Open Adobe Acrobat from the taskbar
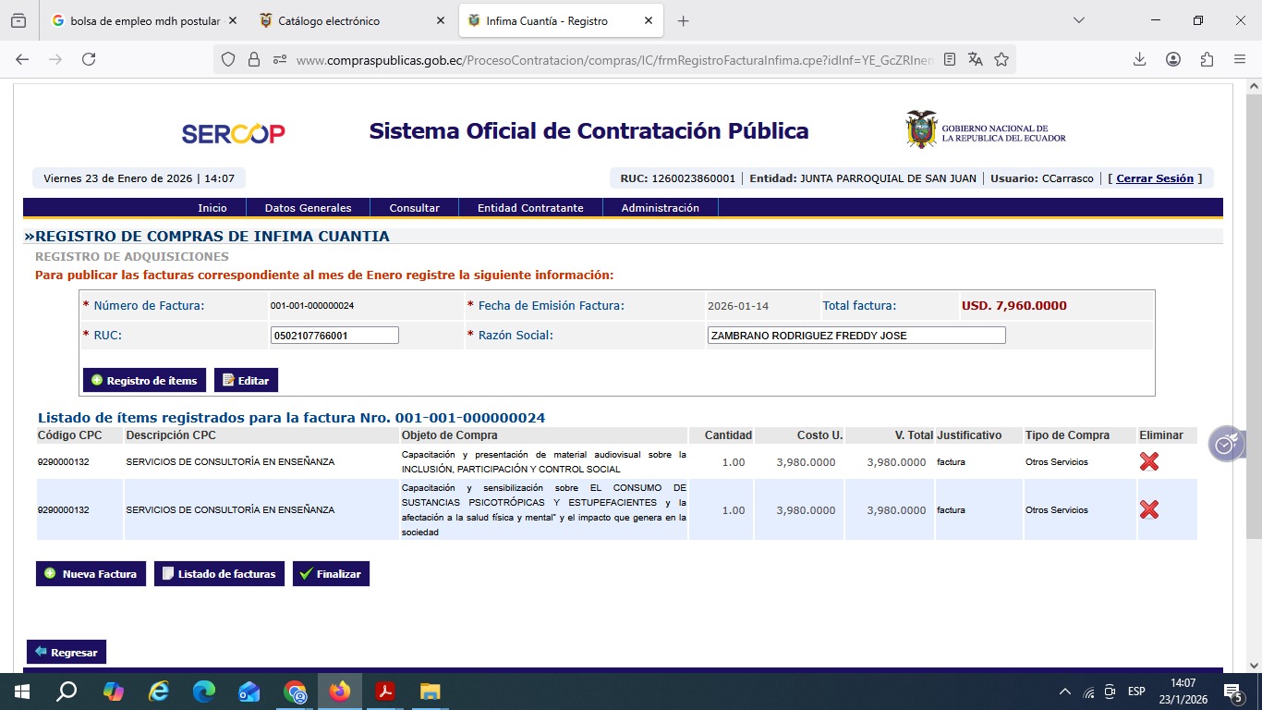 click(385, 692)
